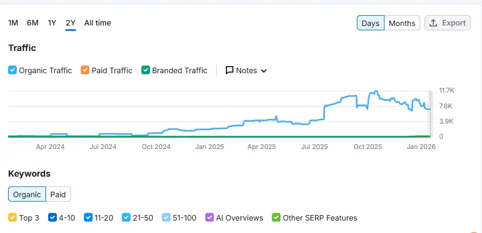Switch chart granularity to Days
This screenshot has height=233, width=482.
[370, 23]
